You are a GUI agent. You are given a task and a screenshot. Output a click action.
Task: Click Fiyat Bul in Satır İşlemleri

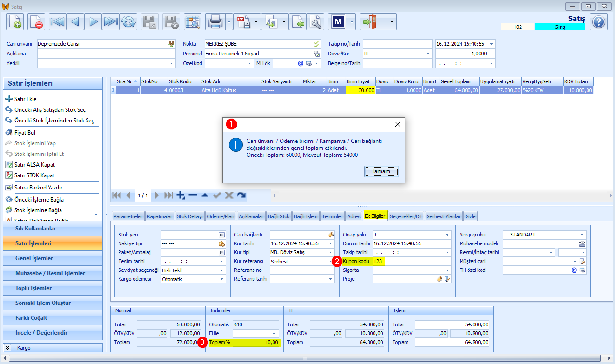25,133
